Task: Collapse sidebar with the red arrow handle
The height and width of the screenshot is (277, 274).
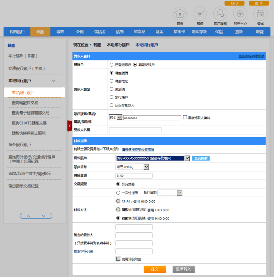Action: 70,126
